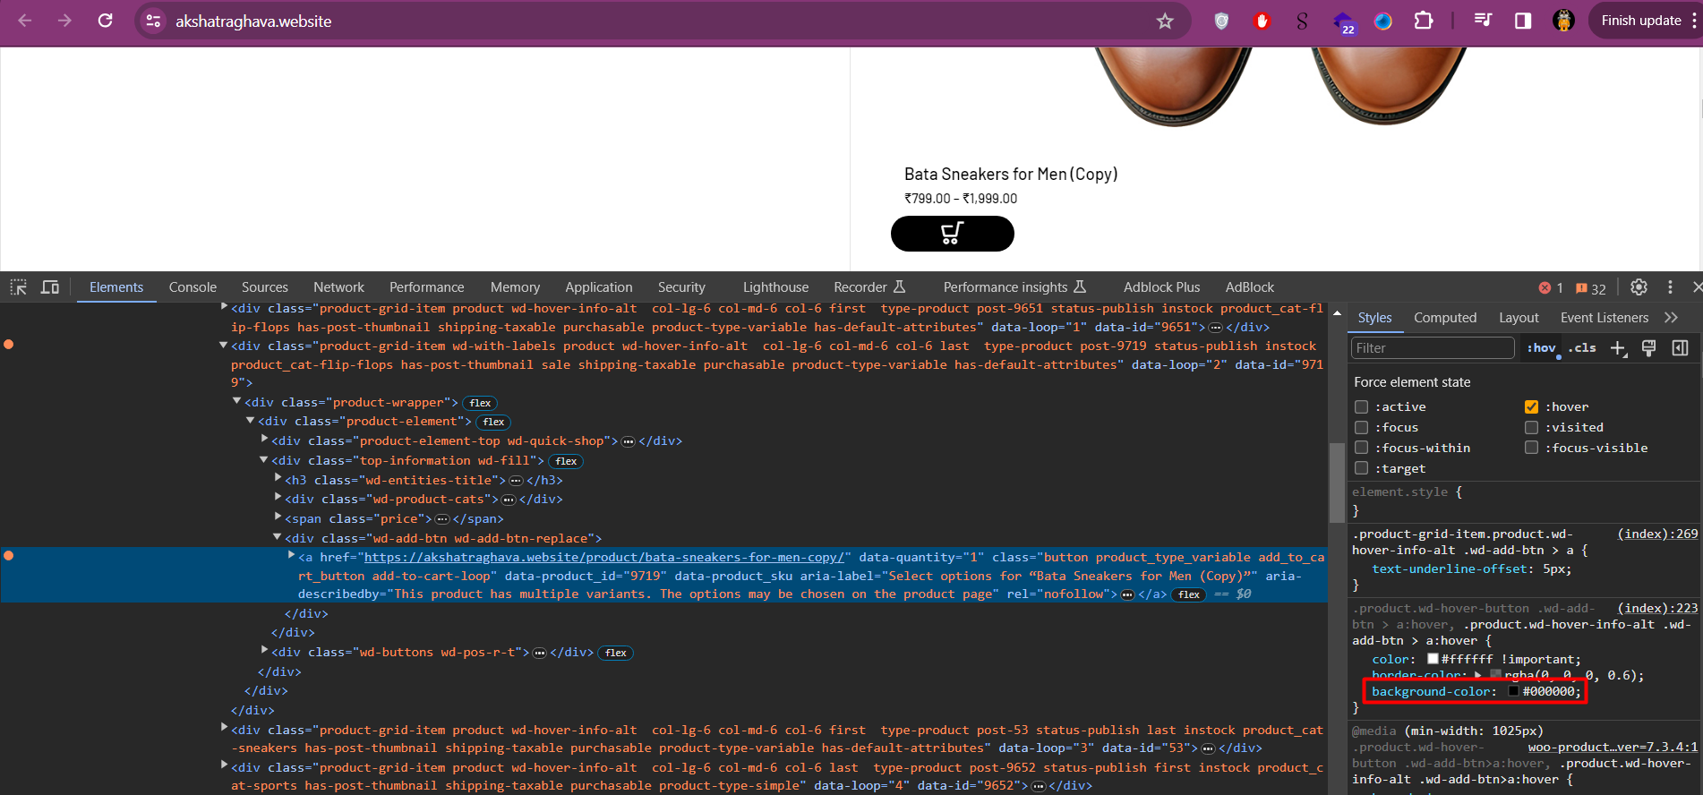1703x795 pixels.
Task: Switch to the Sources tab
Action: [265, 287]
